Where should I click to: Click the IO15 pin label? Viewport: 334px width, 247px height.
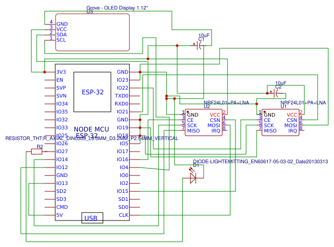coord(122,191)
